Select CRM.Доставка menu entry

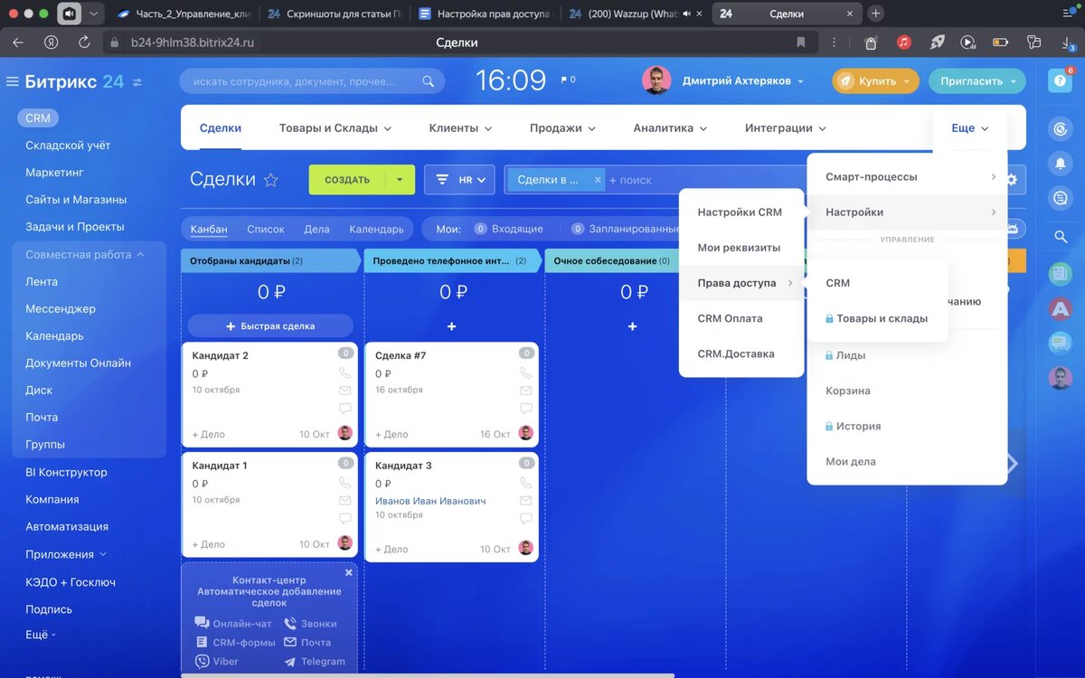[x=736, y=353]
